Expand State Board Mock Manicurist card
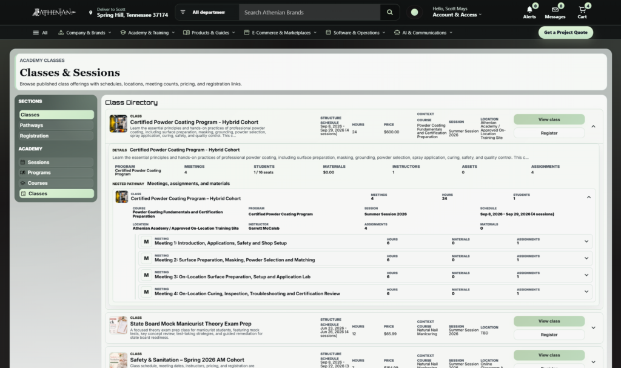This screenshot has width=621, height=368. click(593, 327)
